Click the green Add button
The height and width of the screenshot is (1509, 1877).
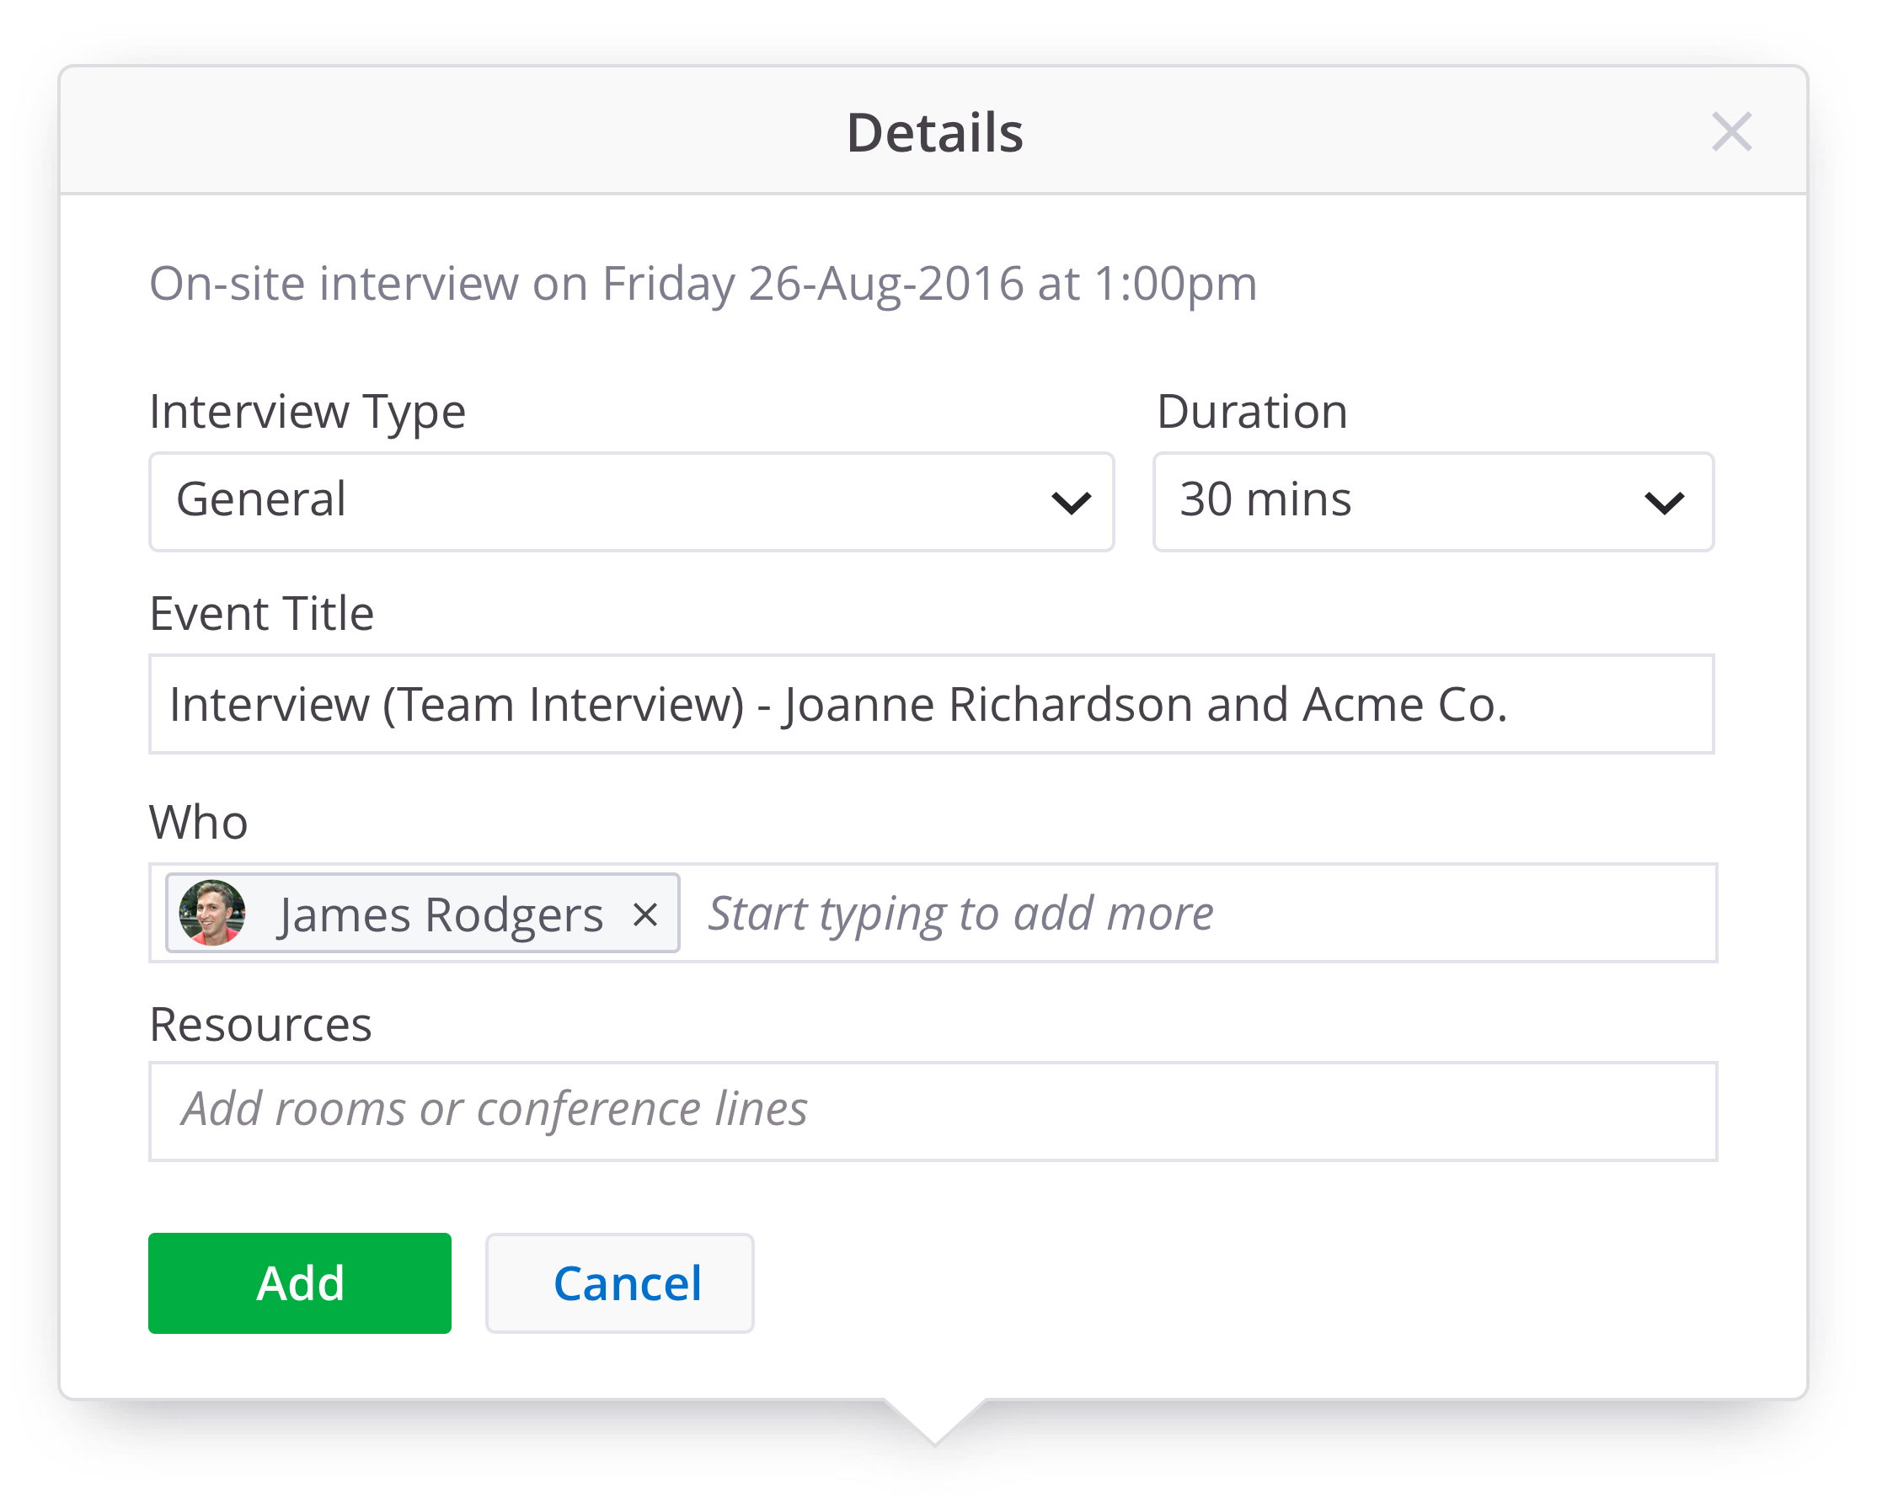tap(299, 1282)
